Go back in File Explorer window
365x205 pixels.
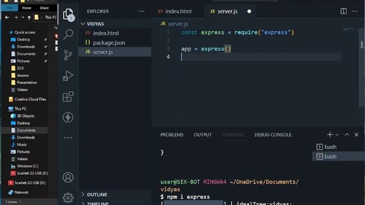point(7,18)
